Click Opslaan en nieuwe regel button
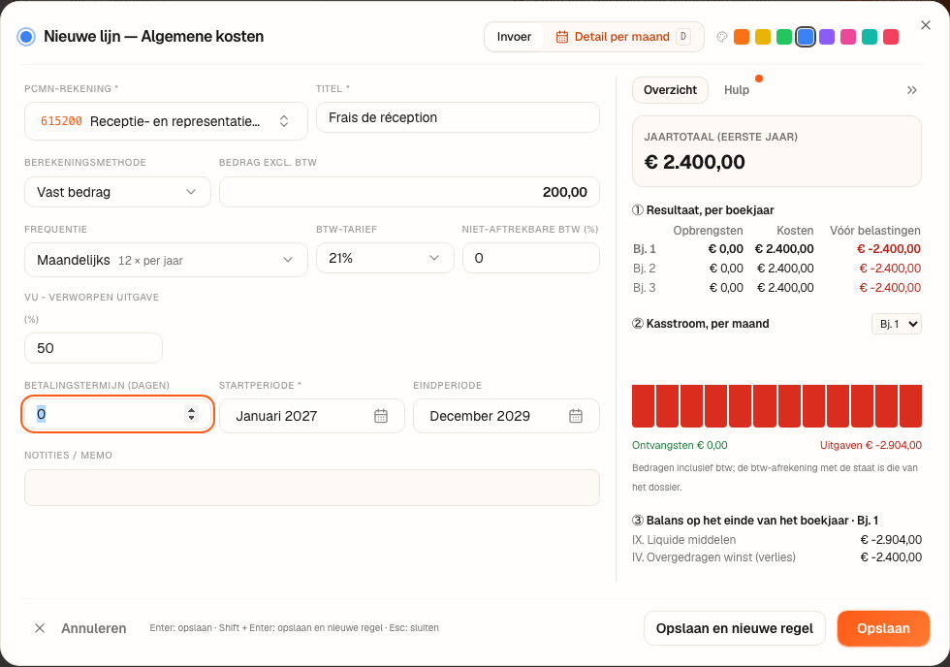Screen dimensions: 950x667 click(x=735, y=628)
